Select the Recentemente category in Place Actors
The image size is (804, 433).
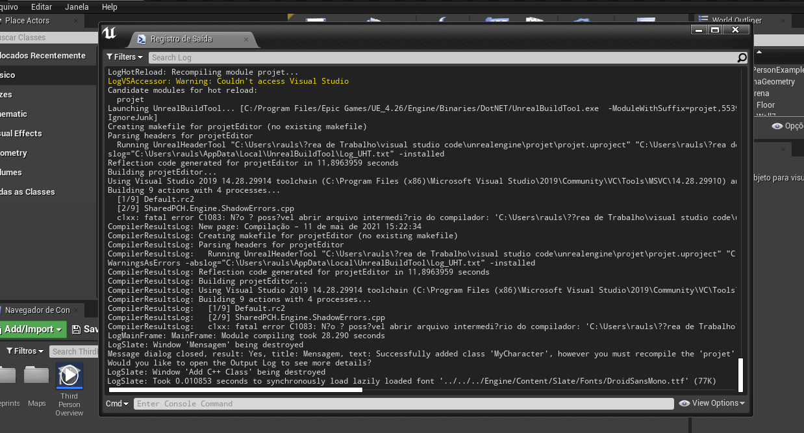click(x=48, y=56)
